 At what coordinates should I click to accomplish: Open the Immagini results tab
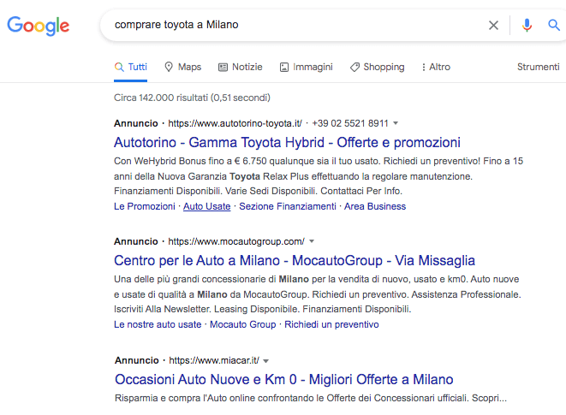click(307, 67)
